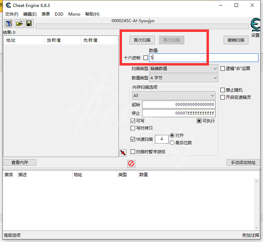The width and height of the screenshot is (263, 242).
Task: Toggle the 可写 writable checkbox
Action: pos(133,121)
